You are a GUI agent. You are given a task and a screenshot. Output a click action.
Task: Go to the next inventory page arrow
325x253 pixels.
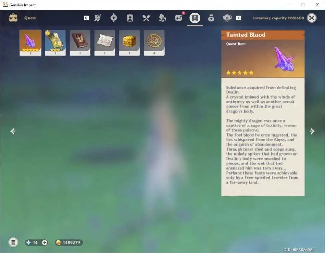pyautogui.click(x=312, y=131)
